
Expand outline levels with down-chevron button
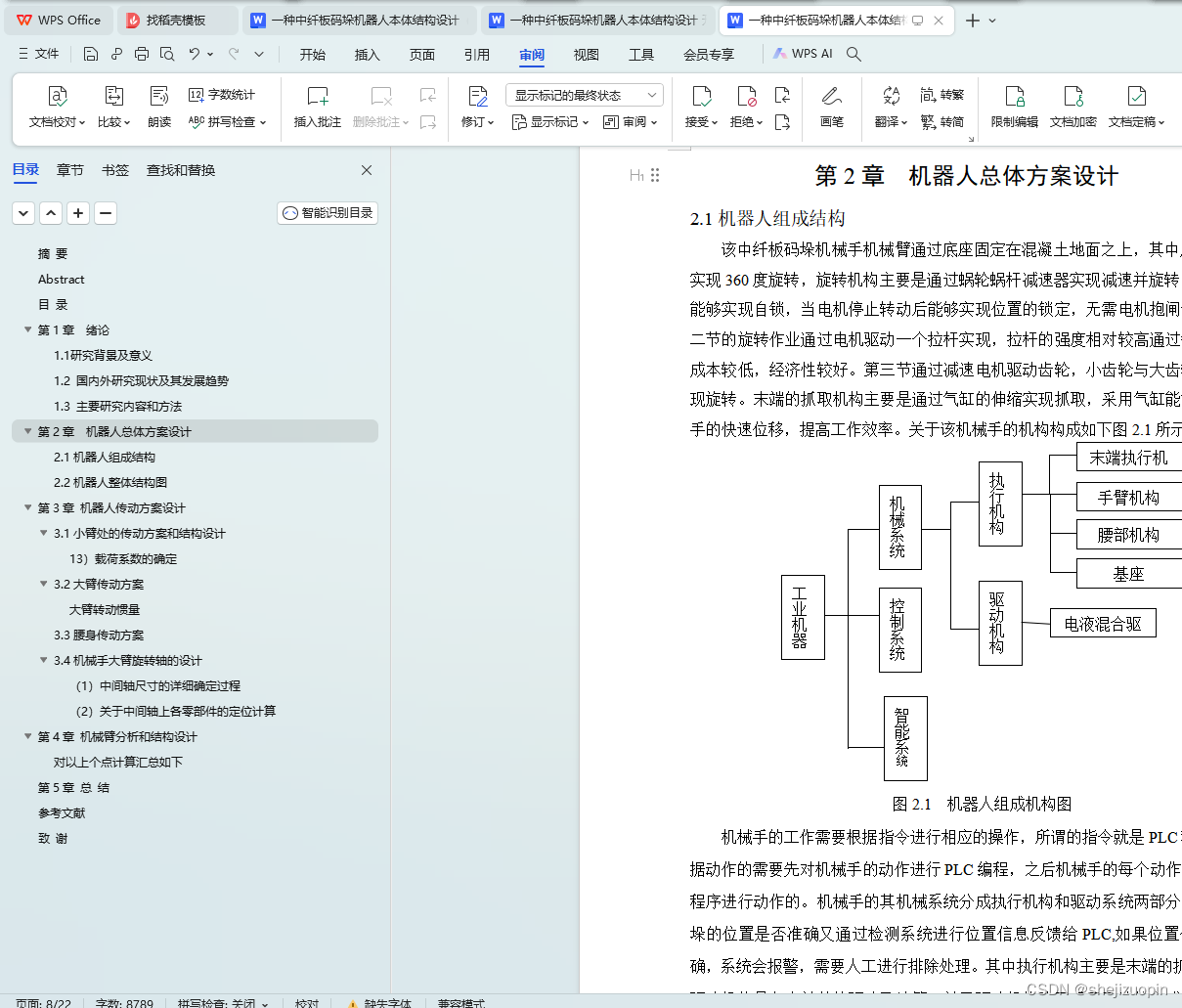[24, 213]
